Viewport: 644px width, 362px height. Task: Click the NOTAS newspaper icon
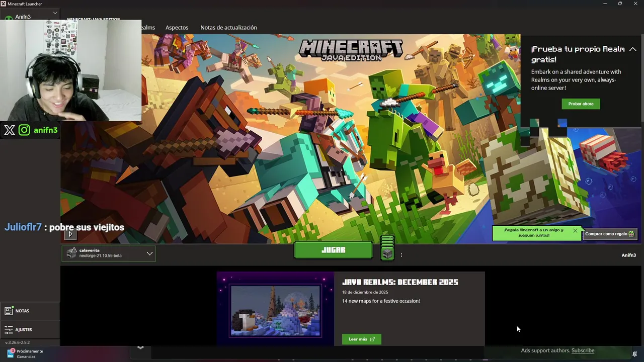pos(9,311)
